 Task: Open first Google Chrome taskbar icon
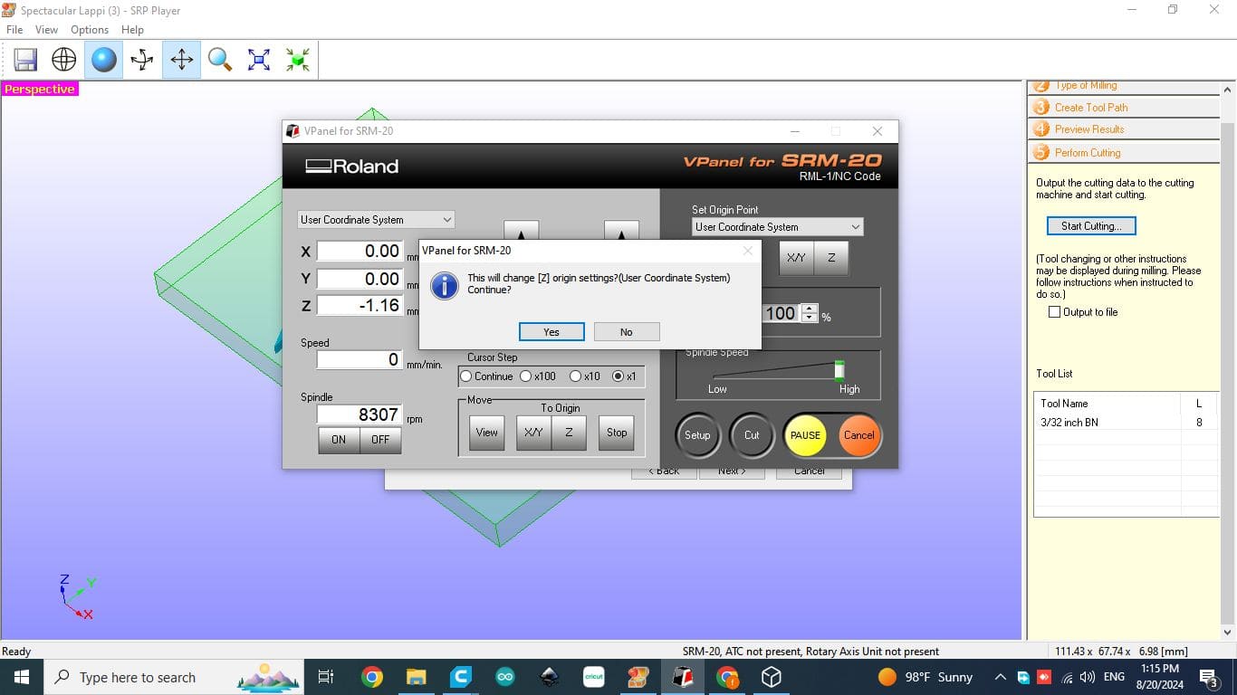pyautogui.click(x=371, y=677)
